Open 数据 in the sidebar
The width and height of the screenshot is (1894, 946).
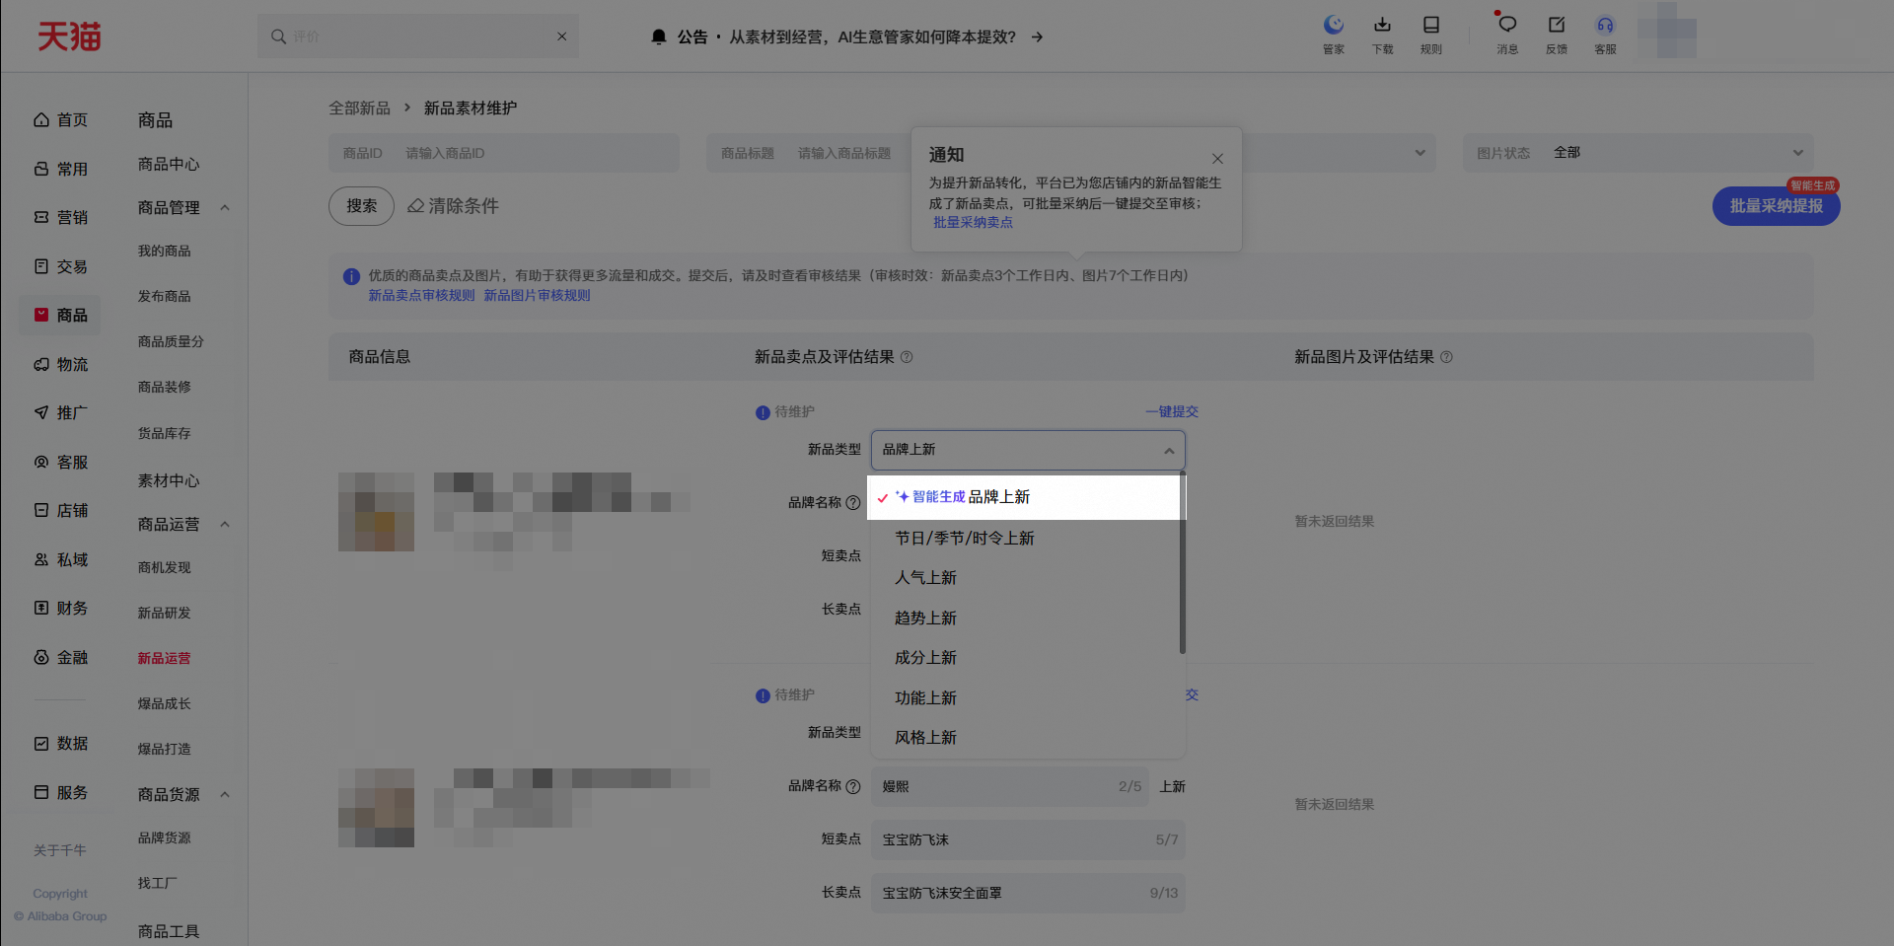coord(61,743)
